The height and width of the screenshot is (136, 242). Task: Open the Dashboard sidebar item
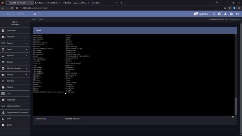pos(15,31)
